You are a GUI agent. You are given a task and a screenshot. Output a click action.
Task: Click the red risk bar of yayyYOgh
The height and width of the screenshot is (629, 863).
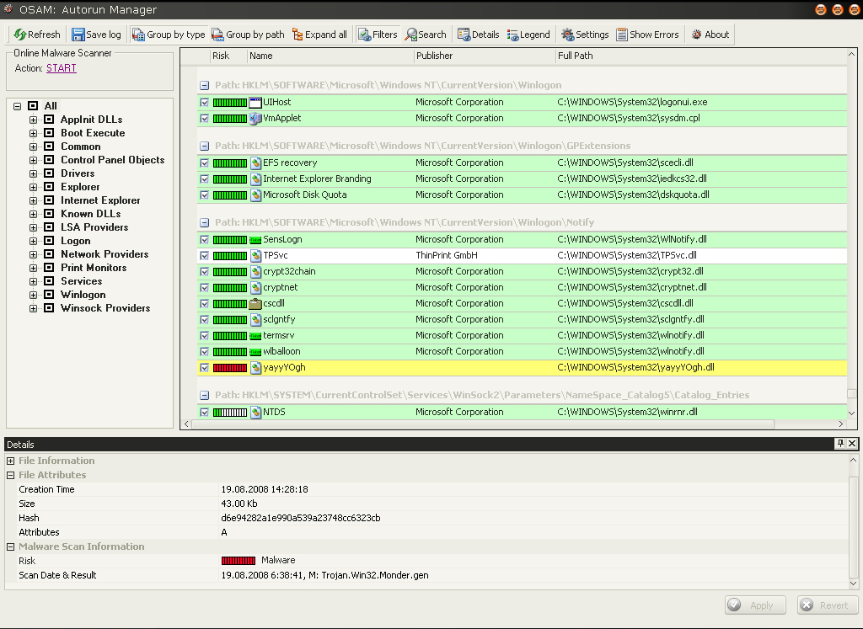point(230,368)
